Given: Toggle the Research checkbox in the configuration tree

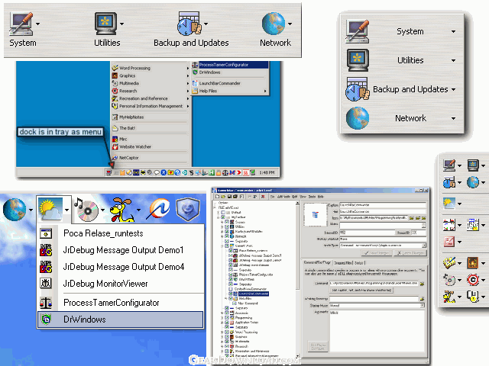Looking at the screenshot, I should click(x=227, y=346).
